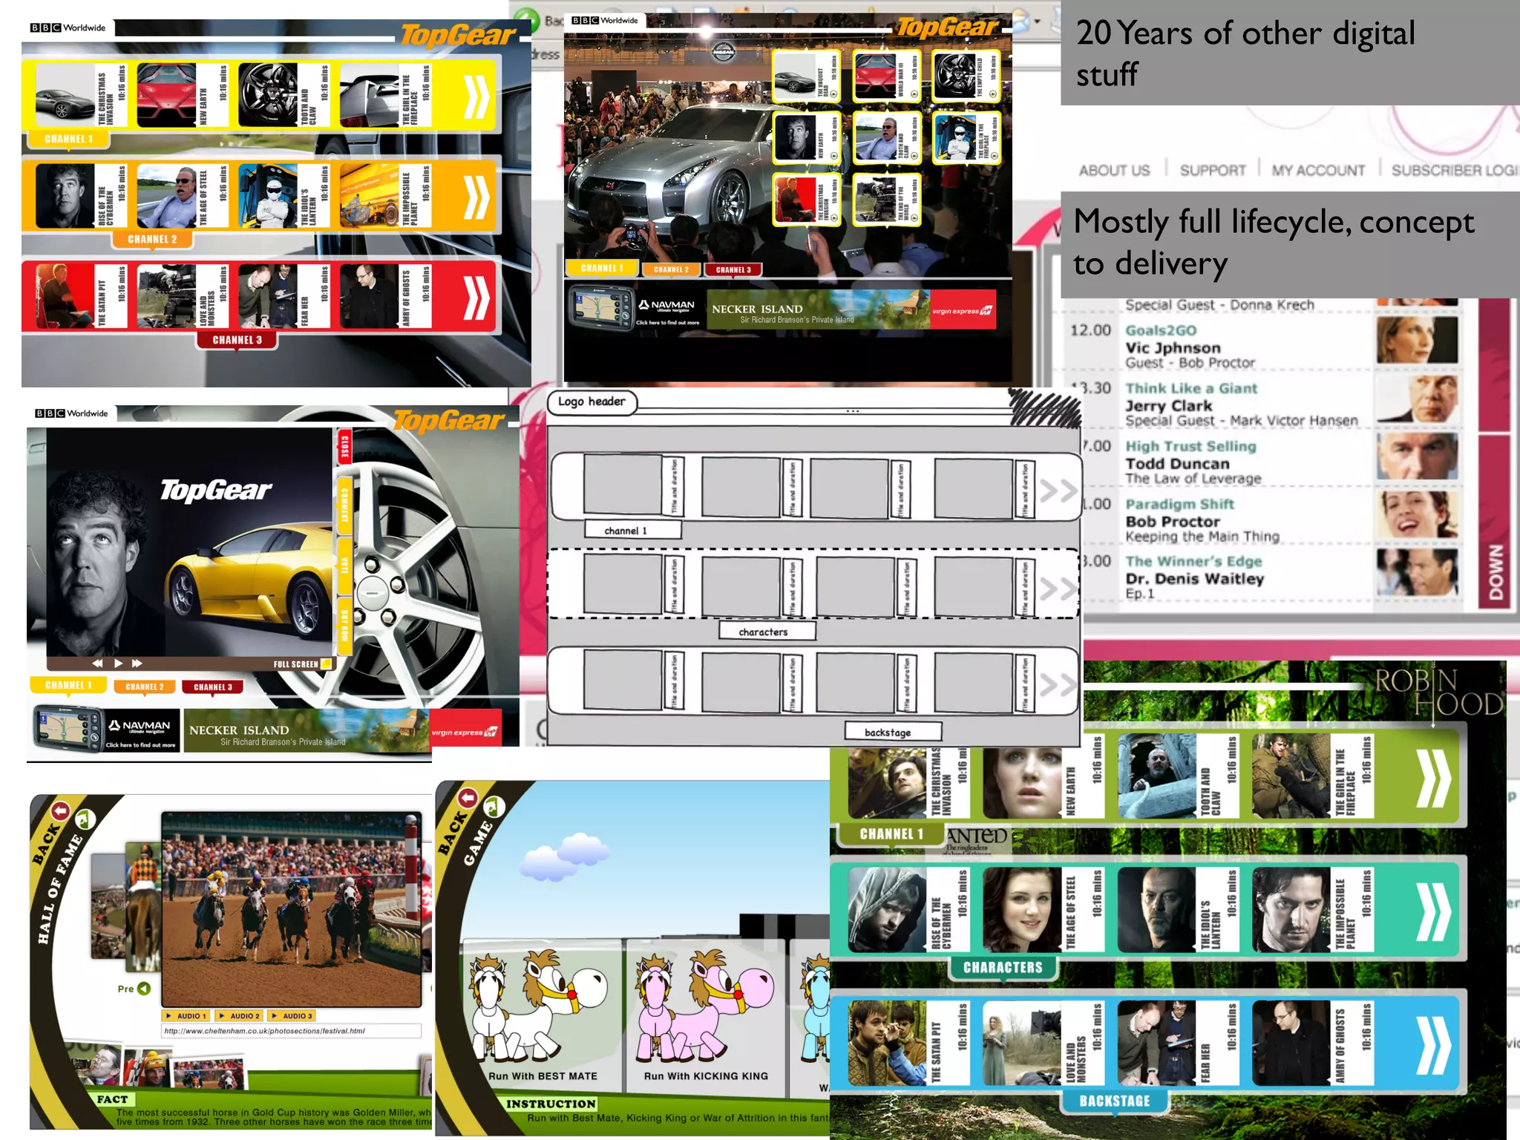The height and width of the screenshot is (1140, 1520).
Task: Click orange TopGear logo above Channel rows
Action: pos(458,36)
